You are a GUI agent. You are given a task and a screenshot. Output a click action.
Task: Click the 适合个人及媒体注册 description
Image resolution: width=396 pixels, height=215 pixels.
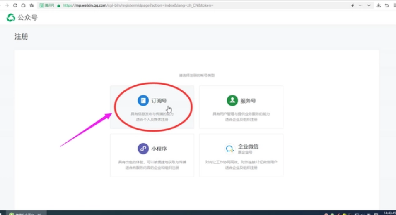(x=152, y=119)
